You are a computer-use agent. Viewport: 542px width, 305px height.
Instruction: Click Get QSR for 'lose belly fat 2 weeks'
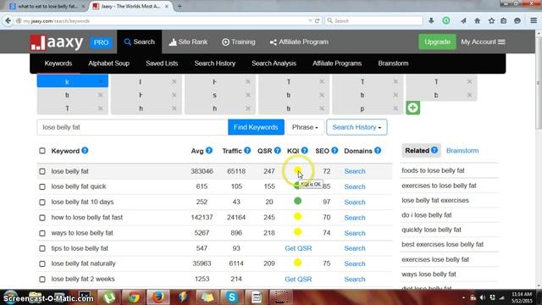[x=298, y=279]
